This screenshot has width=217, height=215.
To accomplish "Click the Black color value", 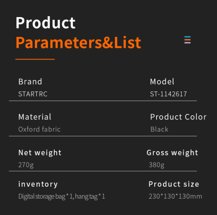I will [159, 129].
